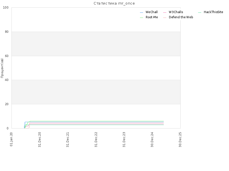229x171 pixels.
Task: Select the HackThisSite legend label
Action: click(213, 12)
